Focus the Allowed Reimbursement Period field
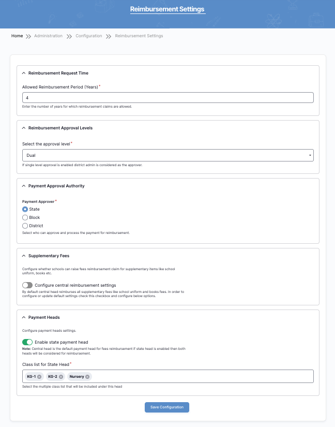This screenshot has width=335, height=427. tap(167, 97)
